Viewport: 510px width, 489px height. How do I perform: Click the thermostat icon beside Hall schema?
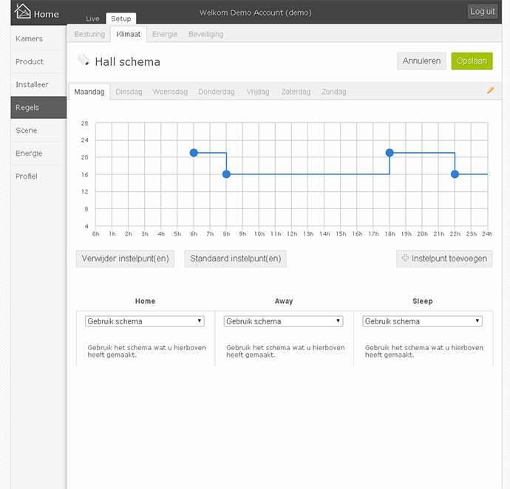point(84,61)
